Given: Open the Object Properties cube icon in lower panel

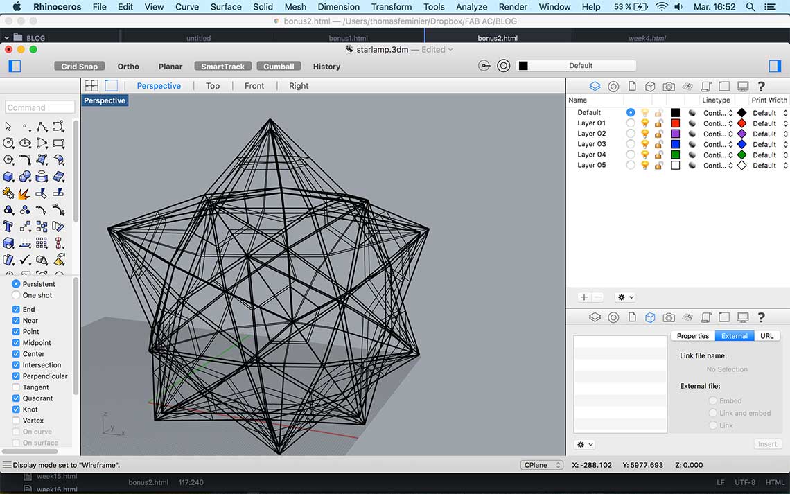Looking at the screenshot, I should 651,317.
